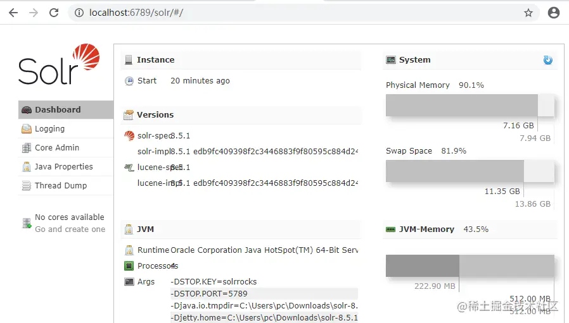
Task: Click the JVM-Memory 43.5% heading
Action: 444,229
